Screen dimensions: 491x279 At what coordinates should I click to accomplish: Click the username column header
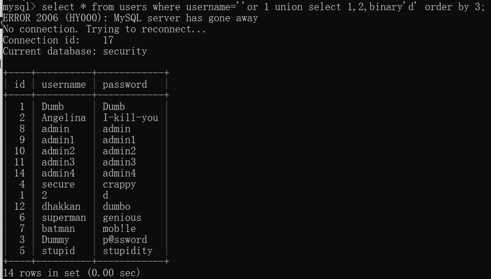point(63,85)
